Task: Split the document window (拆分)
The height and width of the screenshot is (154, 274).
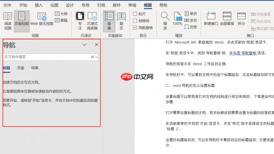Action: pos(241,19)
